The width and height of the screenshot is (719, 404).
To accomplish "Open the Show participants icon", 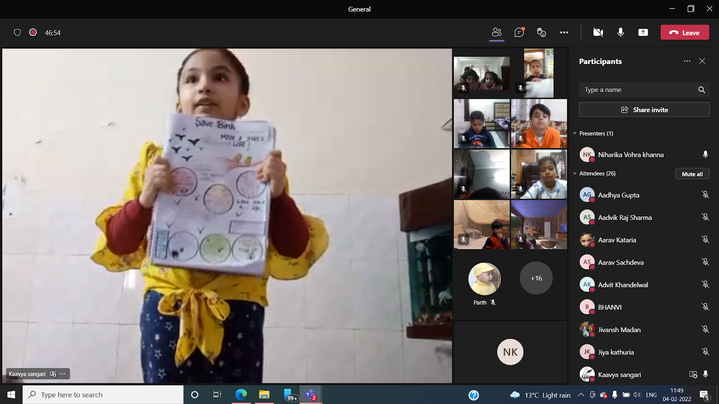I will click(497, 32).
